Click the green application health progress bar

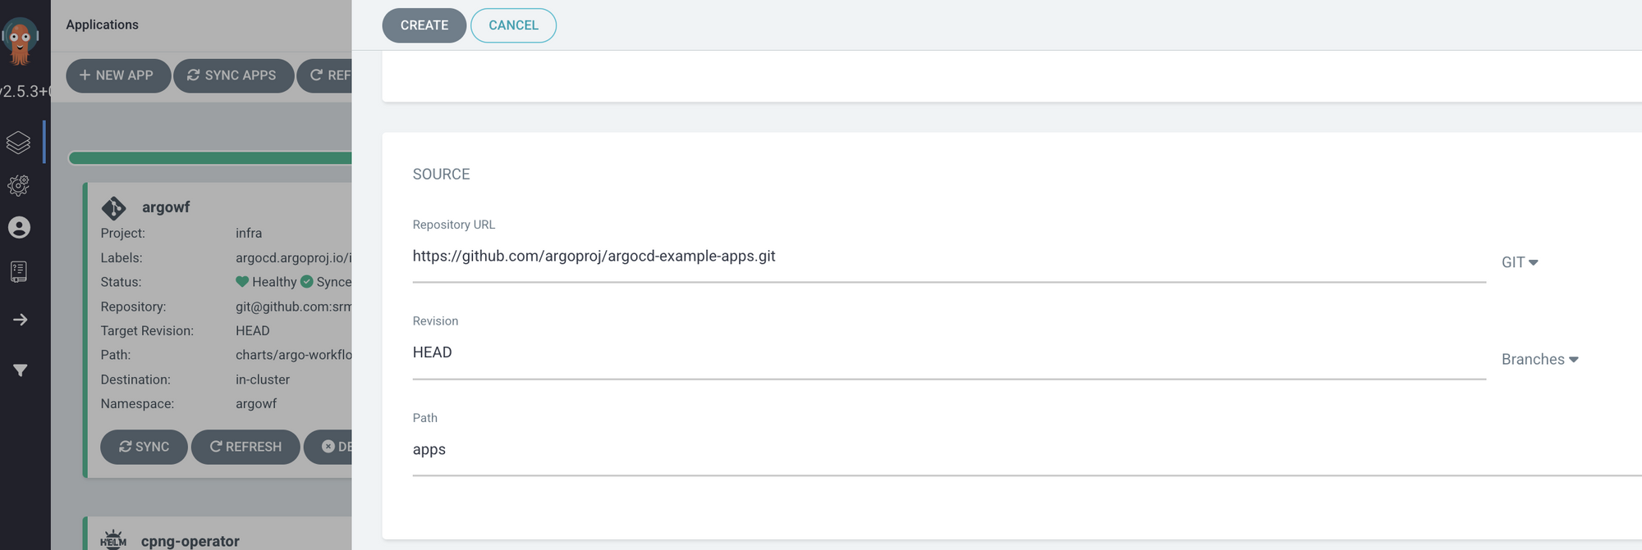211,158
